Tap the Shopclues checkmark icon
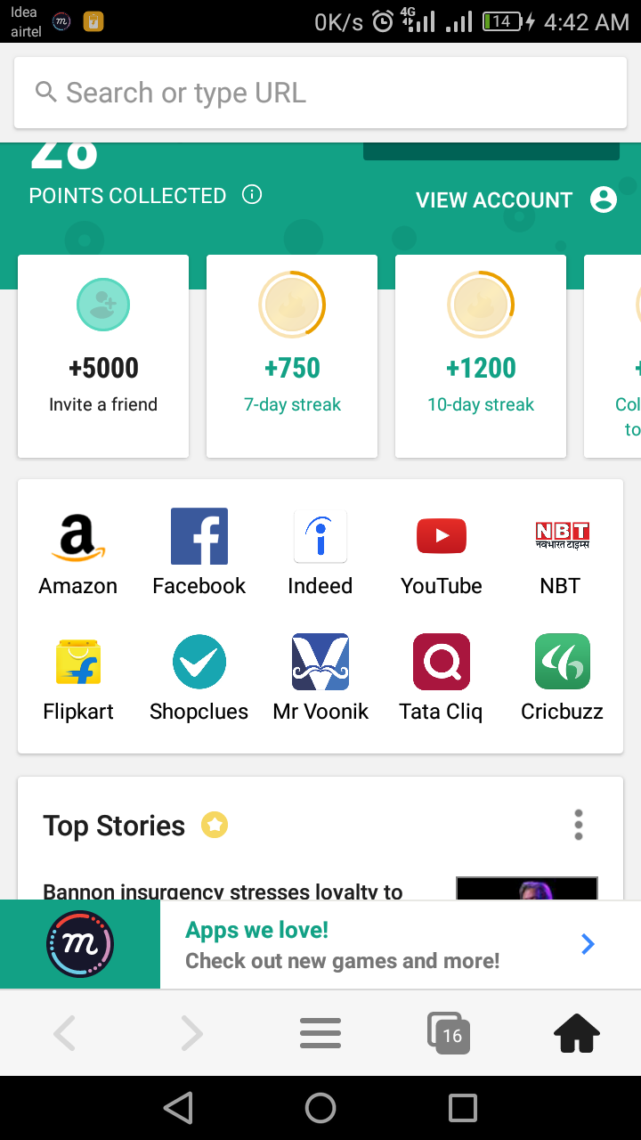This screenshot has height=1140, width=641. pyautogui.click(x=199, y=663)
